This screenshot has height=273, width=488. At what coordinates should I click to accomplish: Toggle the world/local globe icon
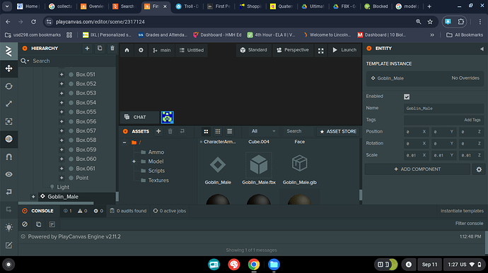click(8, 139)
